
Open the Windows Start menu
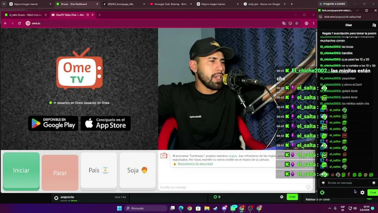point(119,208)
